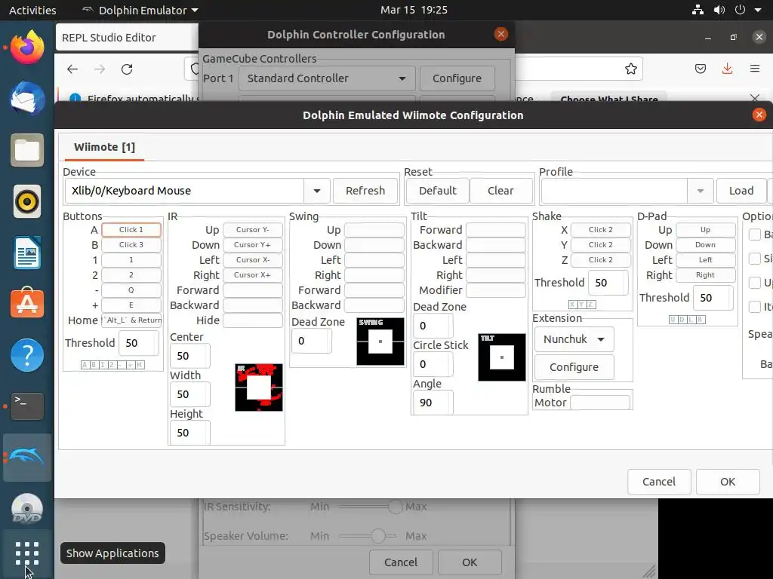773x579 pixels.
Task: Click the IR Center value field
Action: pos(189,356)
